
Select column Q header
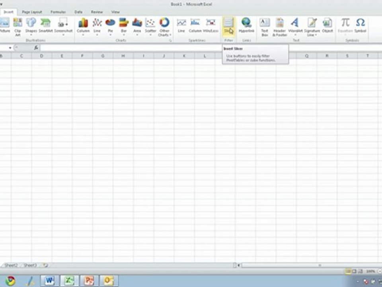tap(306, 56)
